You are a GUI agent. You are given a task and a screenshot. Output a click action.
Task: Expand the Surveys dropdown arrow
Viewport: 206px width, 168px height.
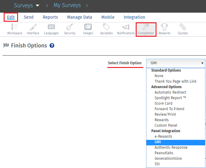point(38,6)
